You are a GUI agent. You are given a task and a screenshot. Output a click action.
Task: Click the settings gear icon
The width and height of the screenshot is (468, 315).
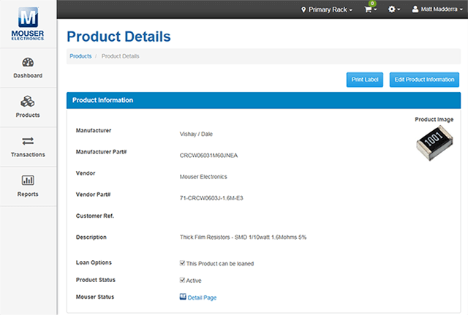pyautogui.click(x=392, y=10)
